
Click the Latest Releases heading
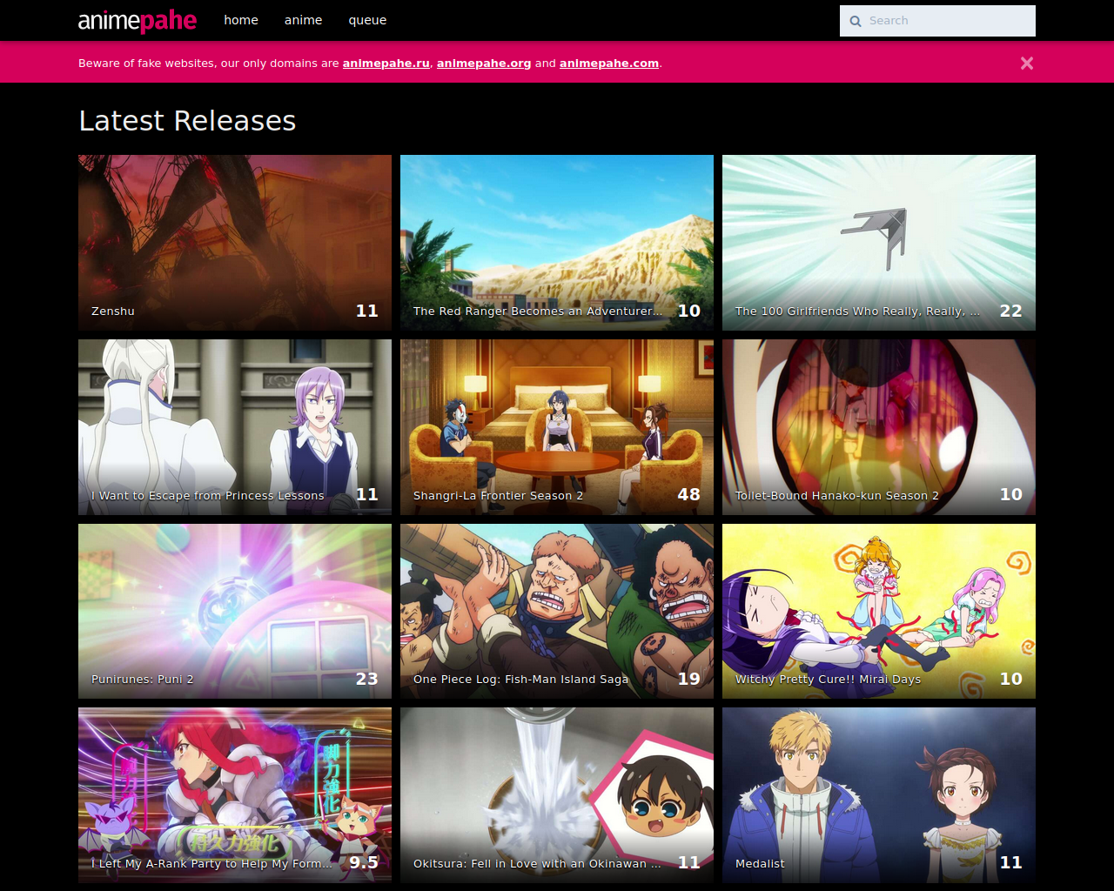[x=187, y=121]
